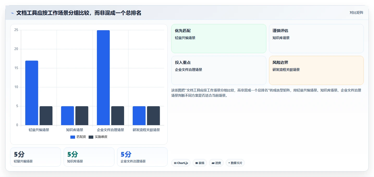Viewport: 374px width, 177px height.
Task: Click the dark 实施难度 bar for 研发流程关联场景
Action: tap(154, 116)
